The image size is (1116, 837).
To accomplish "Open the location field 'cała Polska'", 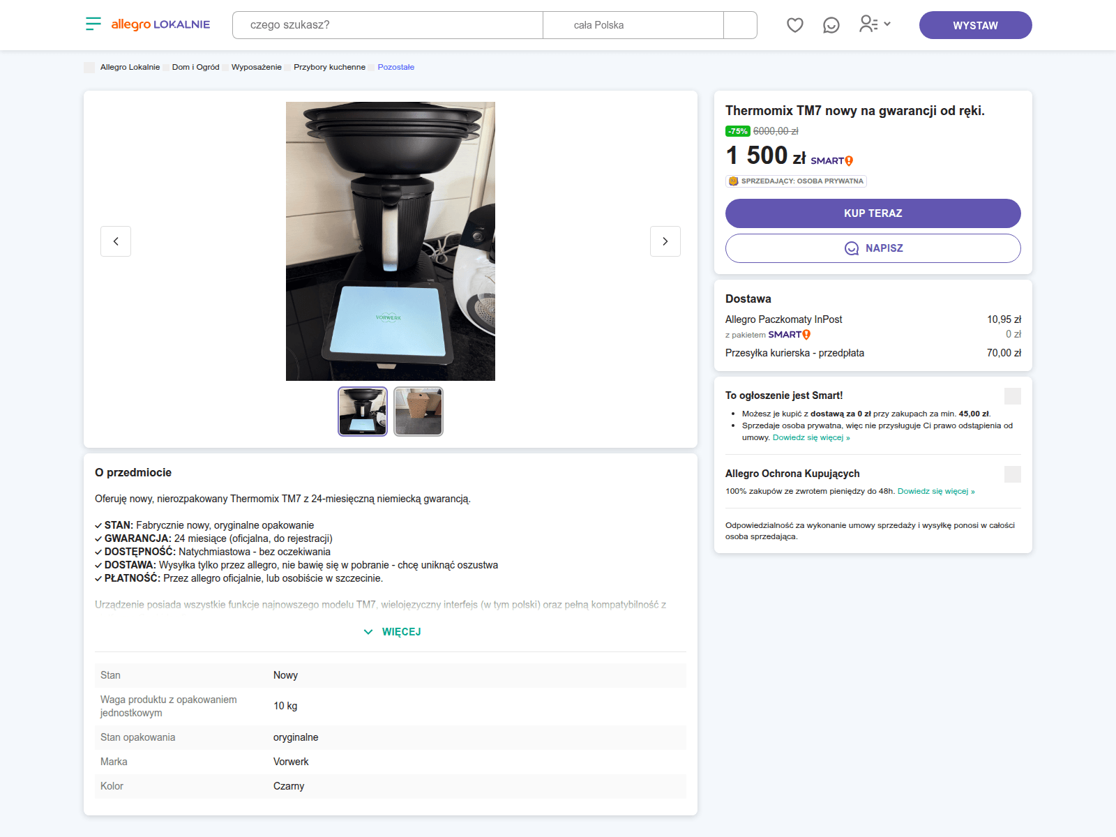I will 633,25.
